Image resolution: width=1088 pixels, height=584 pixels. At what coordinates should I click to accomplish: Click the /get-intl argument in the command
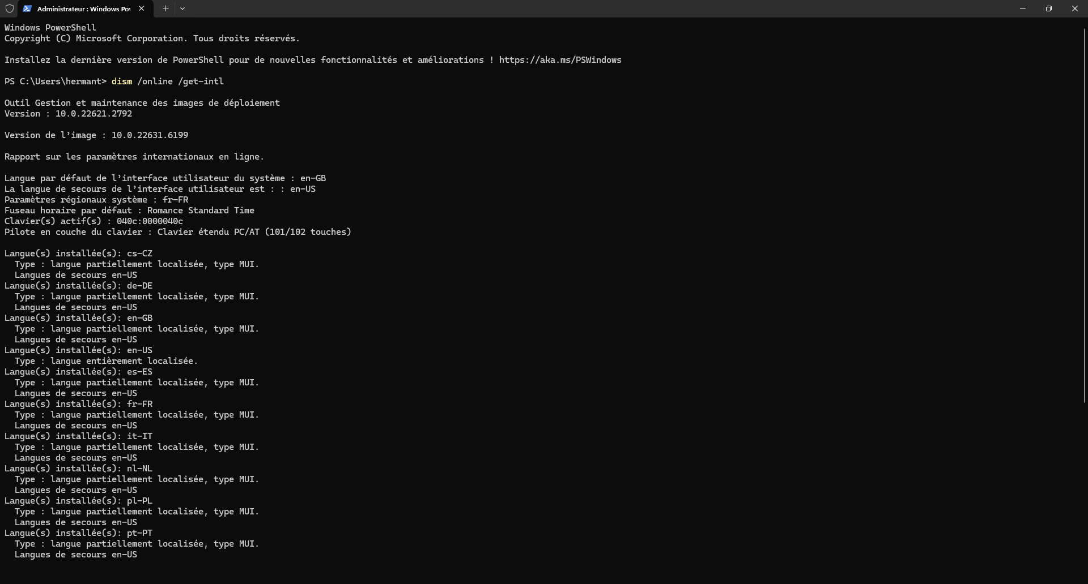[x=201, y=81]
